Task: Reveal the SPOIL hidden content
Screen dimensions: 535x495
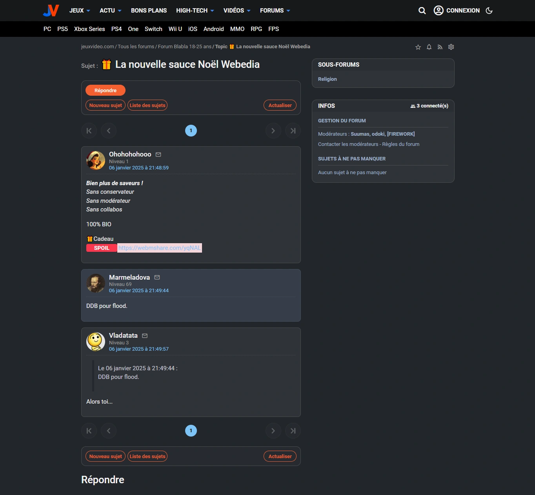Action: (102, 248)
